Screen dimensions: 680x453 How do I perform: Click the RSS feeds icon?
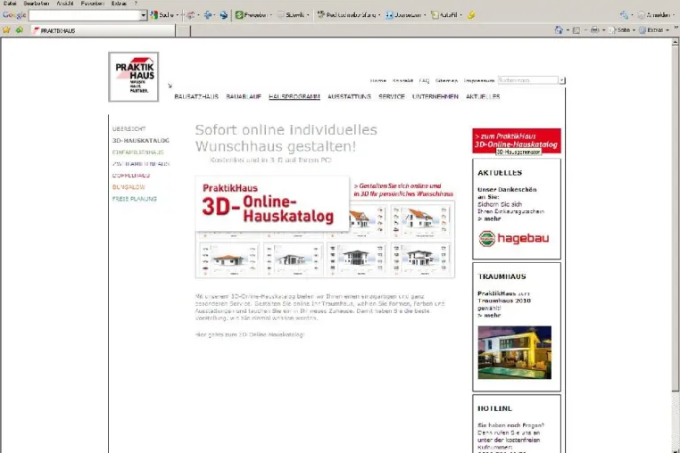point(576,30)
